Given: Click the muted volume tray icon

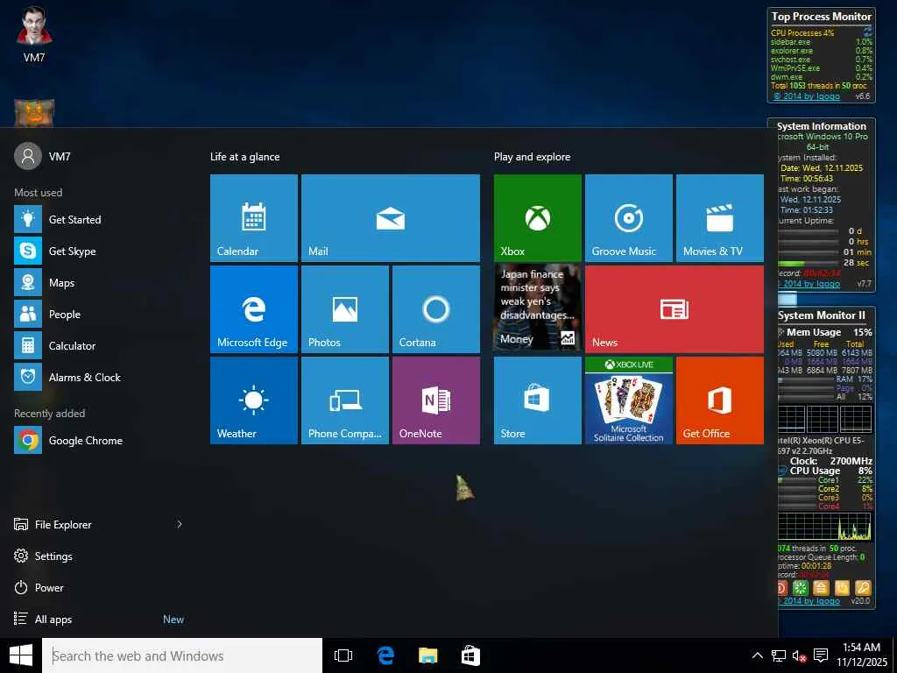Looking at the screenshot, I should pos(799,655).
